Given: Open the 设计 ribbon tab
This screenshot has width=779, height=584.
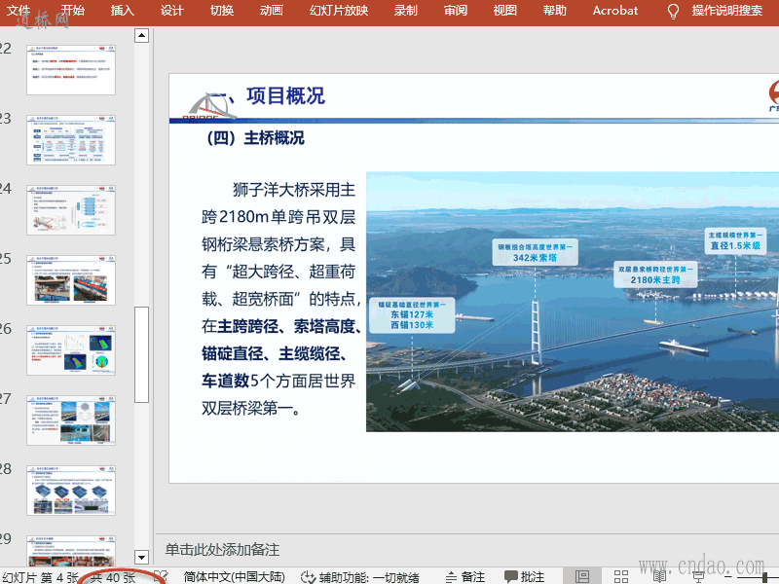Looking at the screenshot, I should click(172, 11).
